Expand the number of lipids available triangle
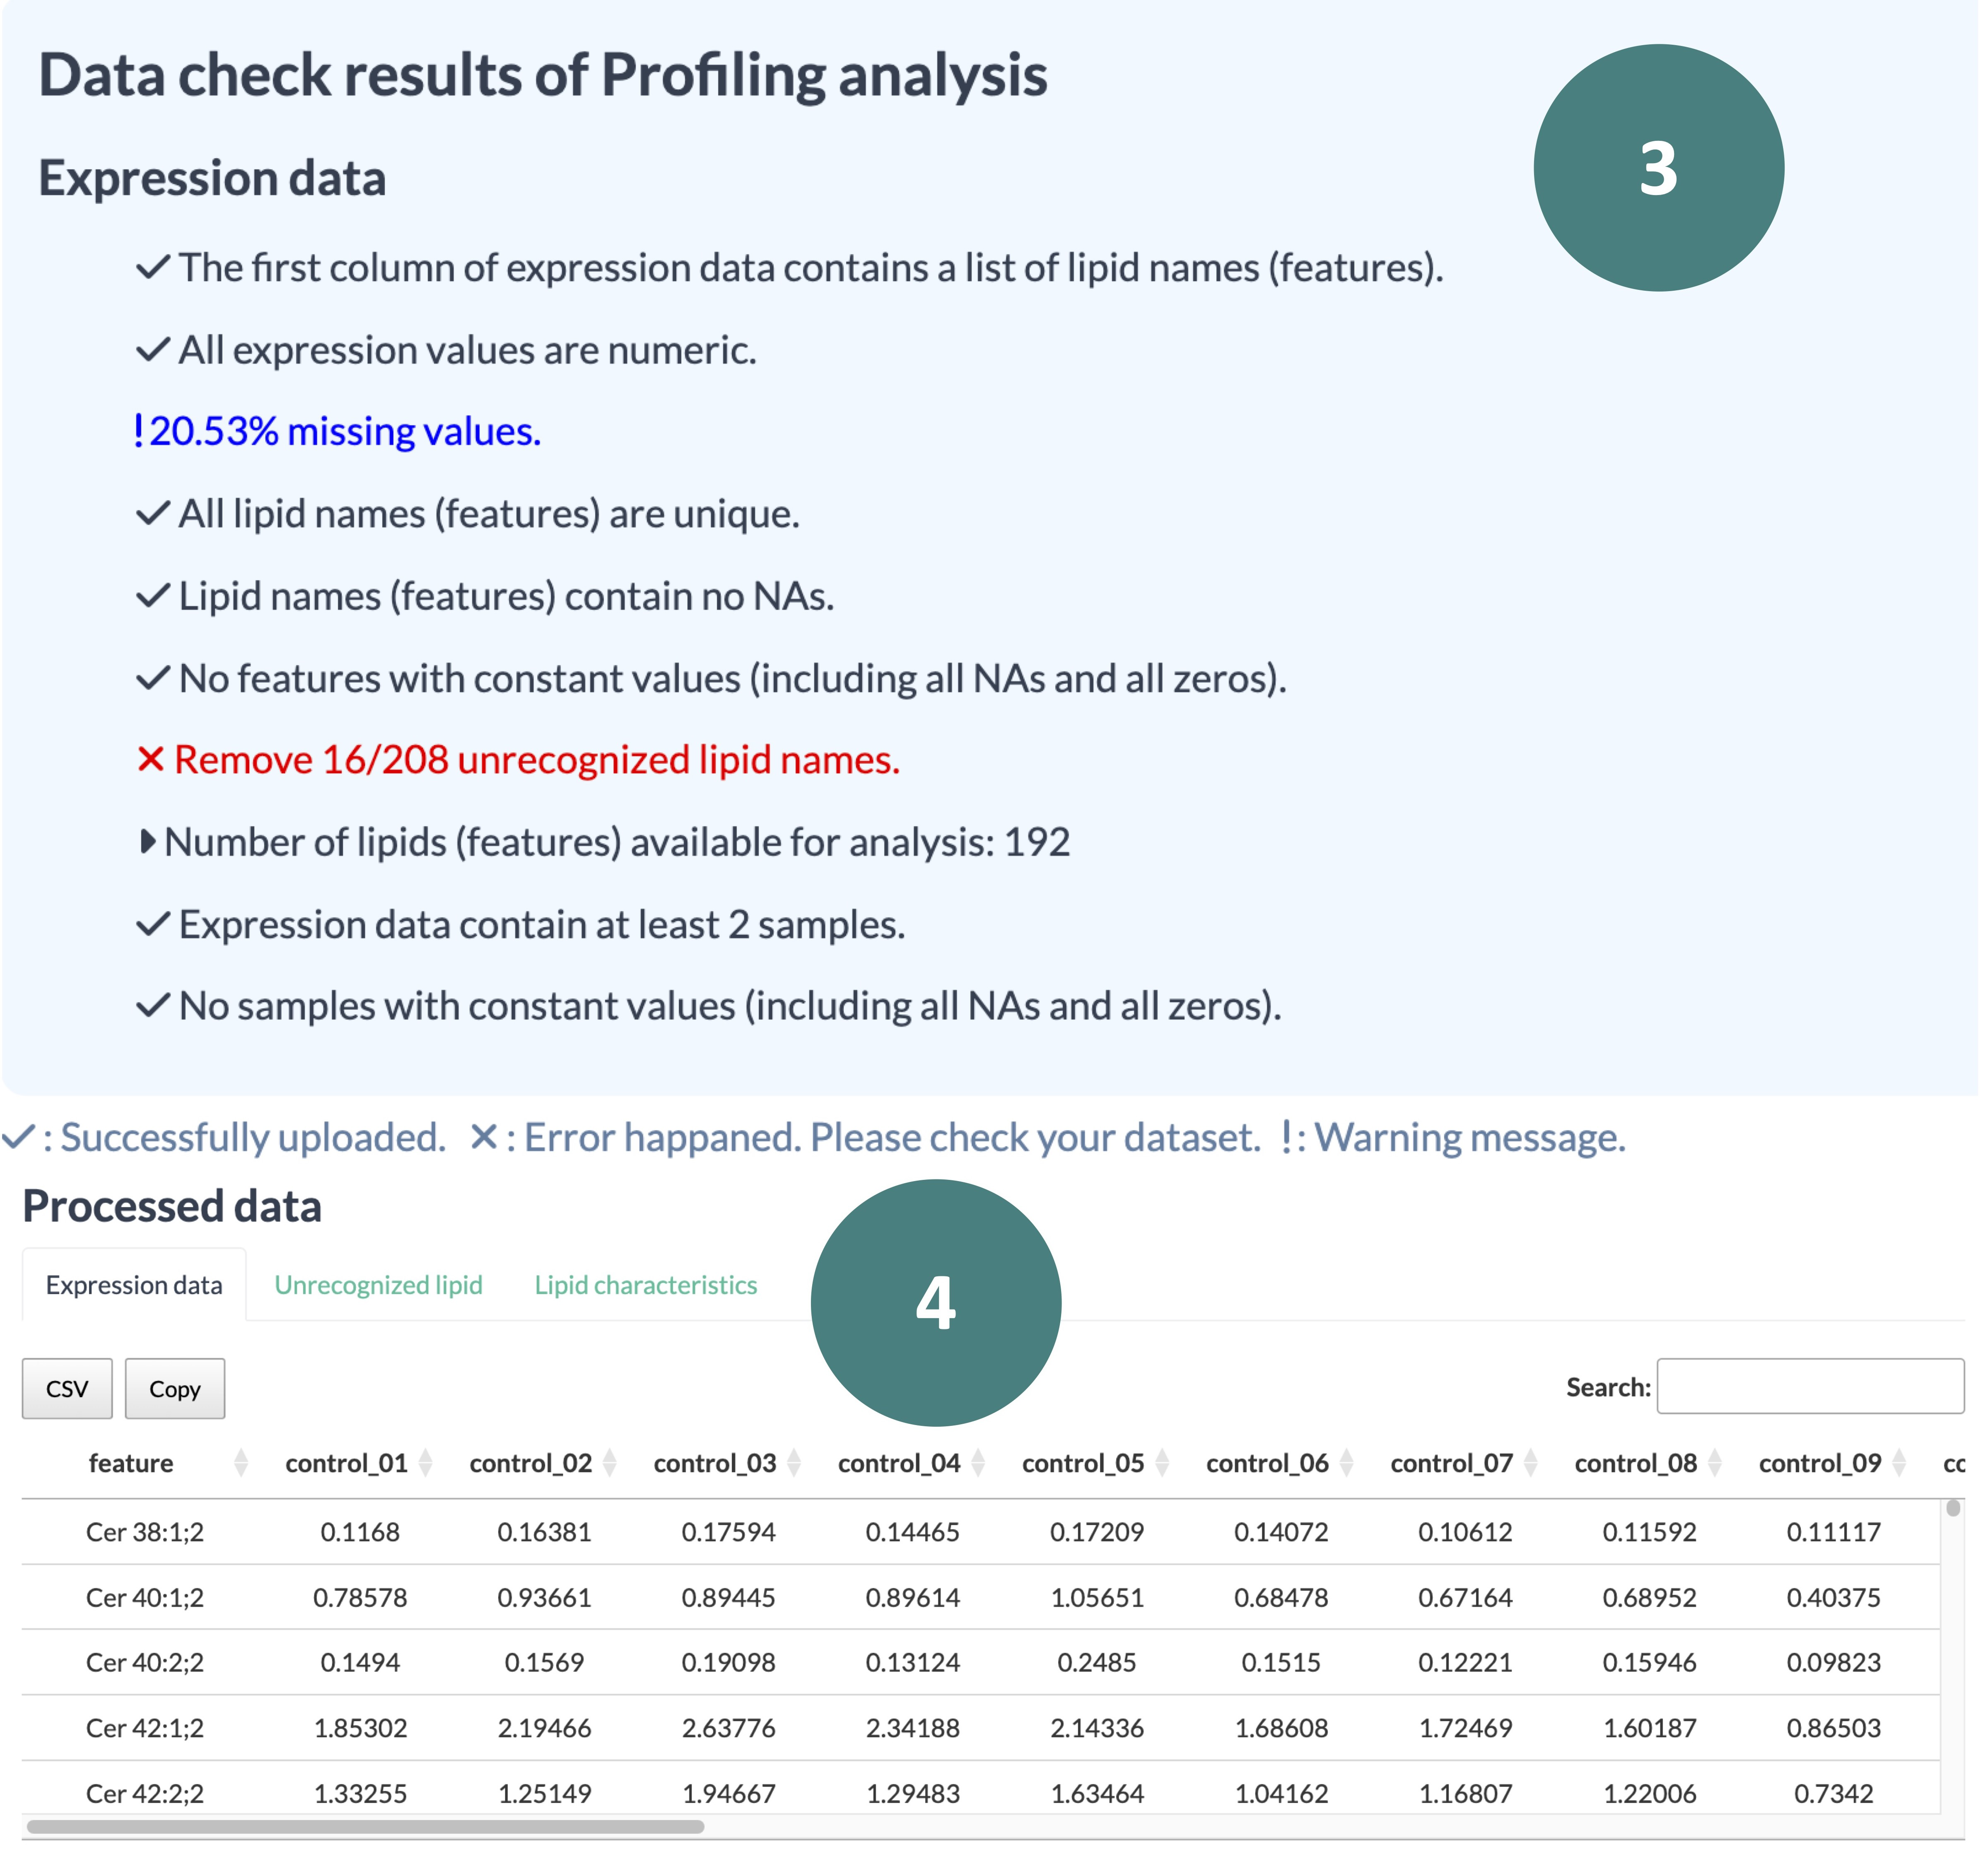Viewport: 1988px width, 1852px height. point(147,842)
